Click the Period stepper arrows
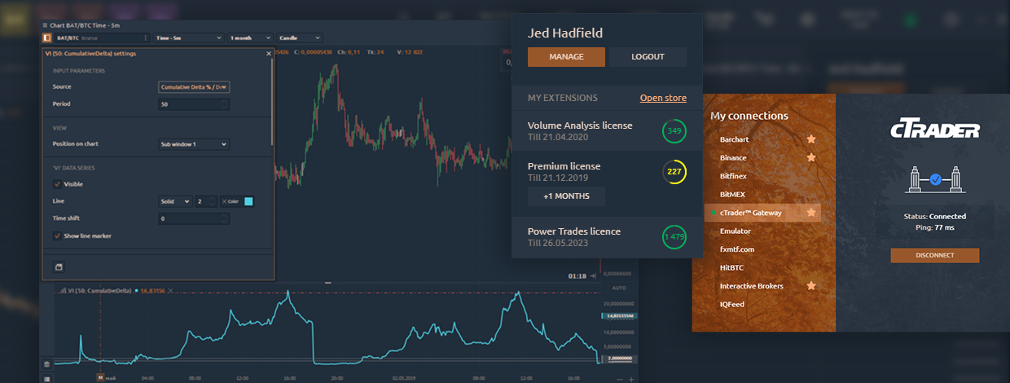1010x383 pixels. (x=225, y=104)
